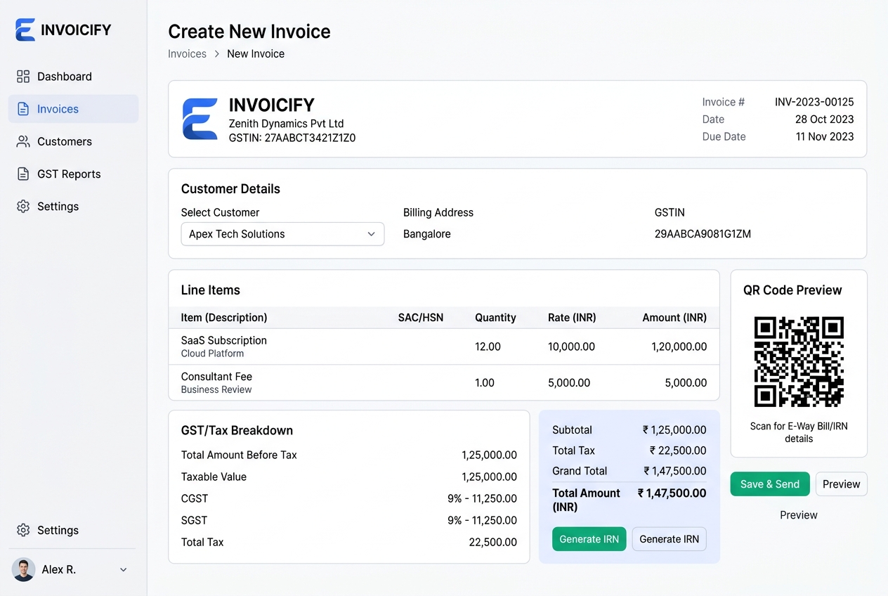Click the Invoices document icon
The height and width of the screenshot is (596, 888).
tap(23, 109)
